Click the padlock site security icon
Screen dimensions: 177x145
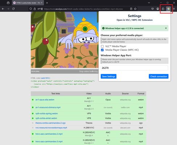click(35, 9)
